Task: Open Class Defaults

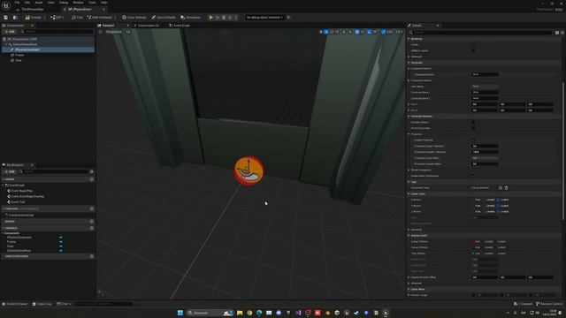Action: [164, 18]
